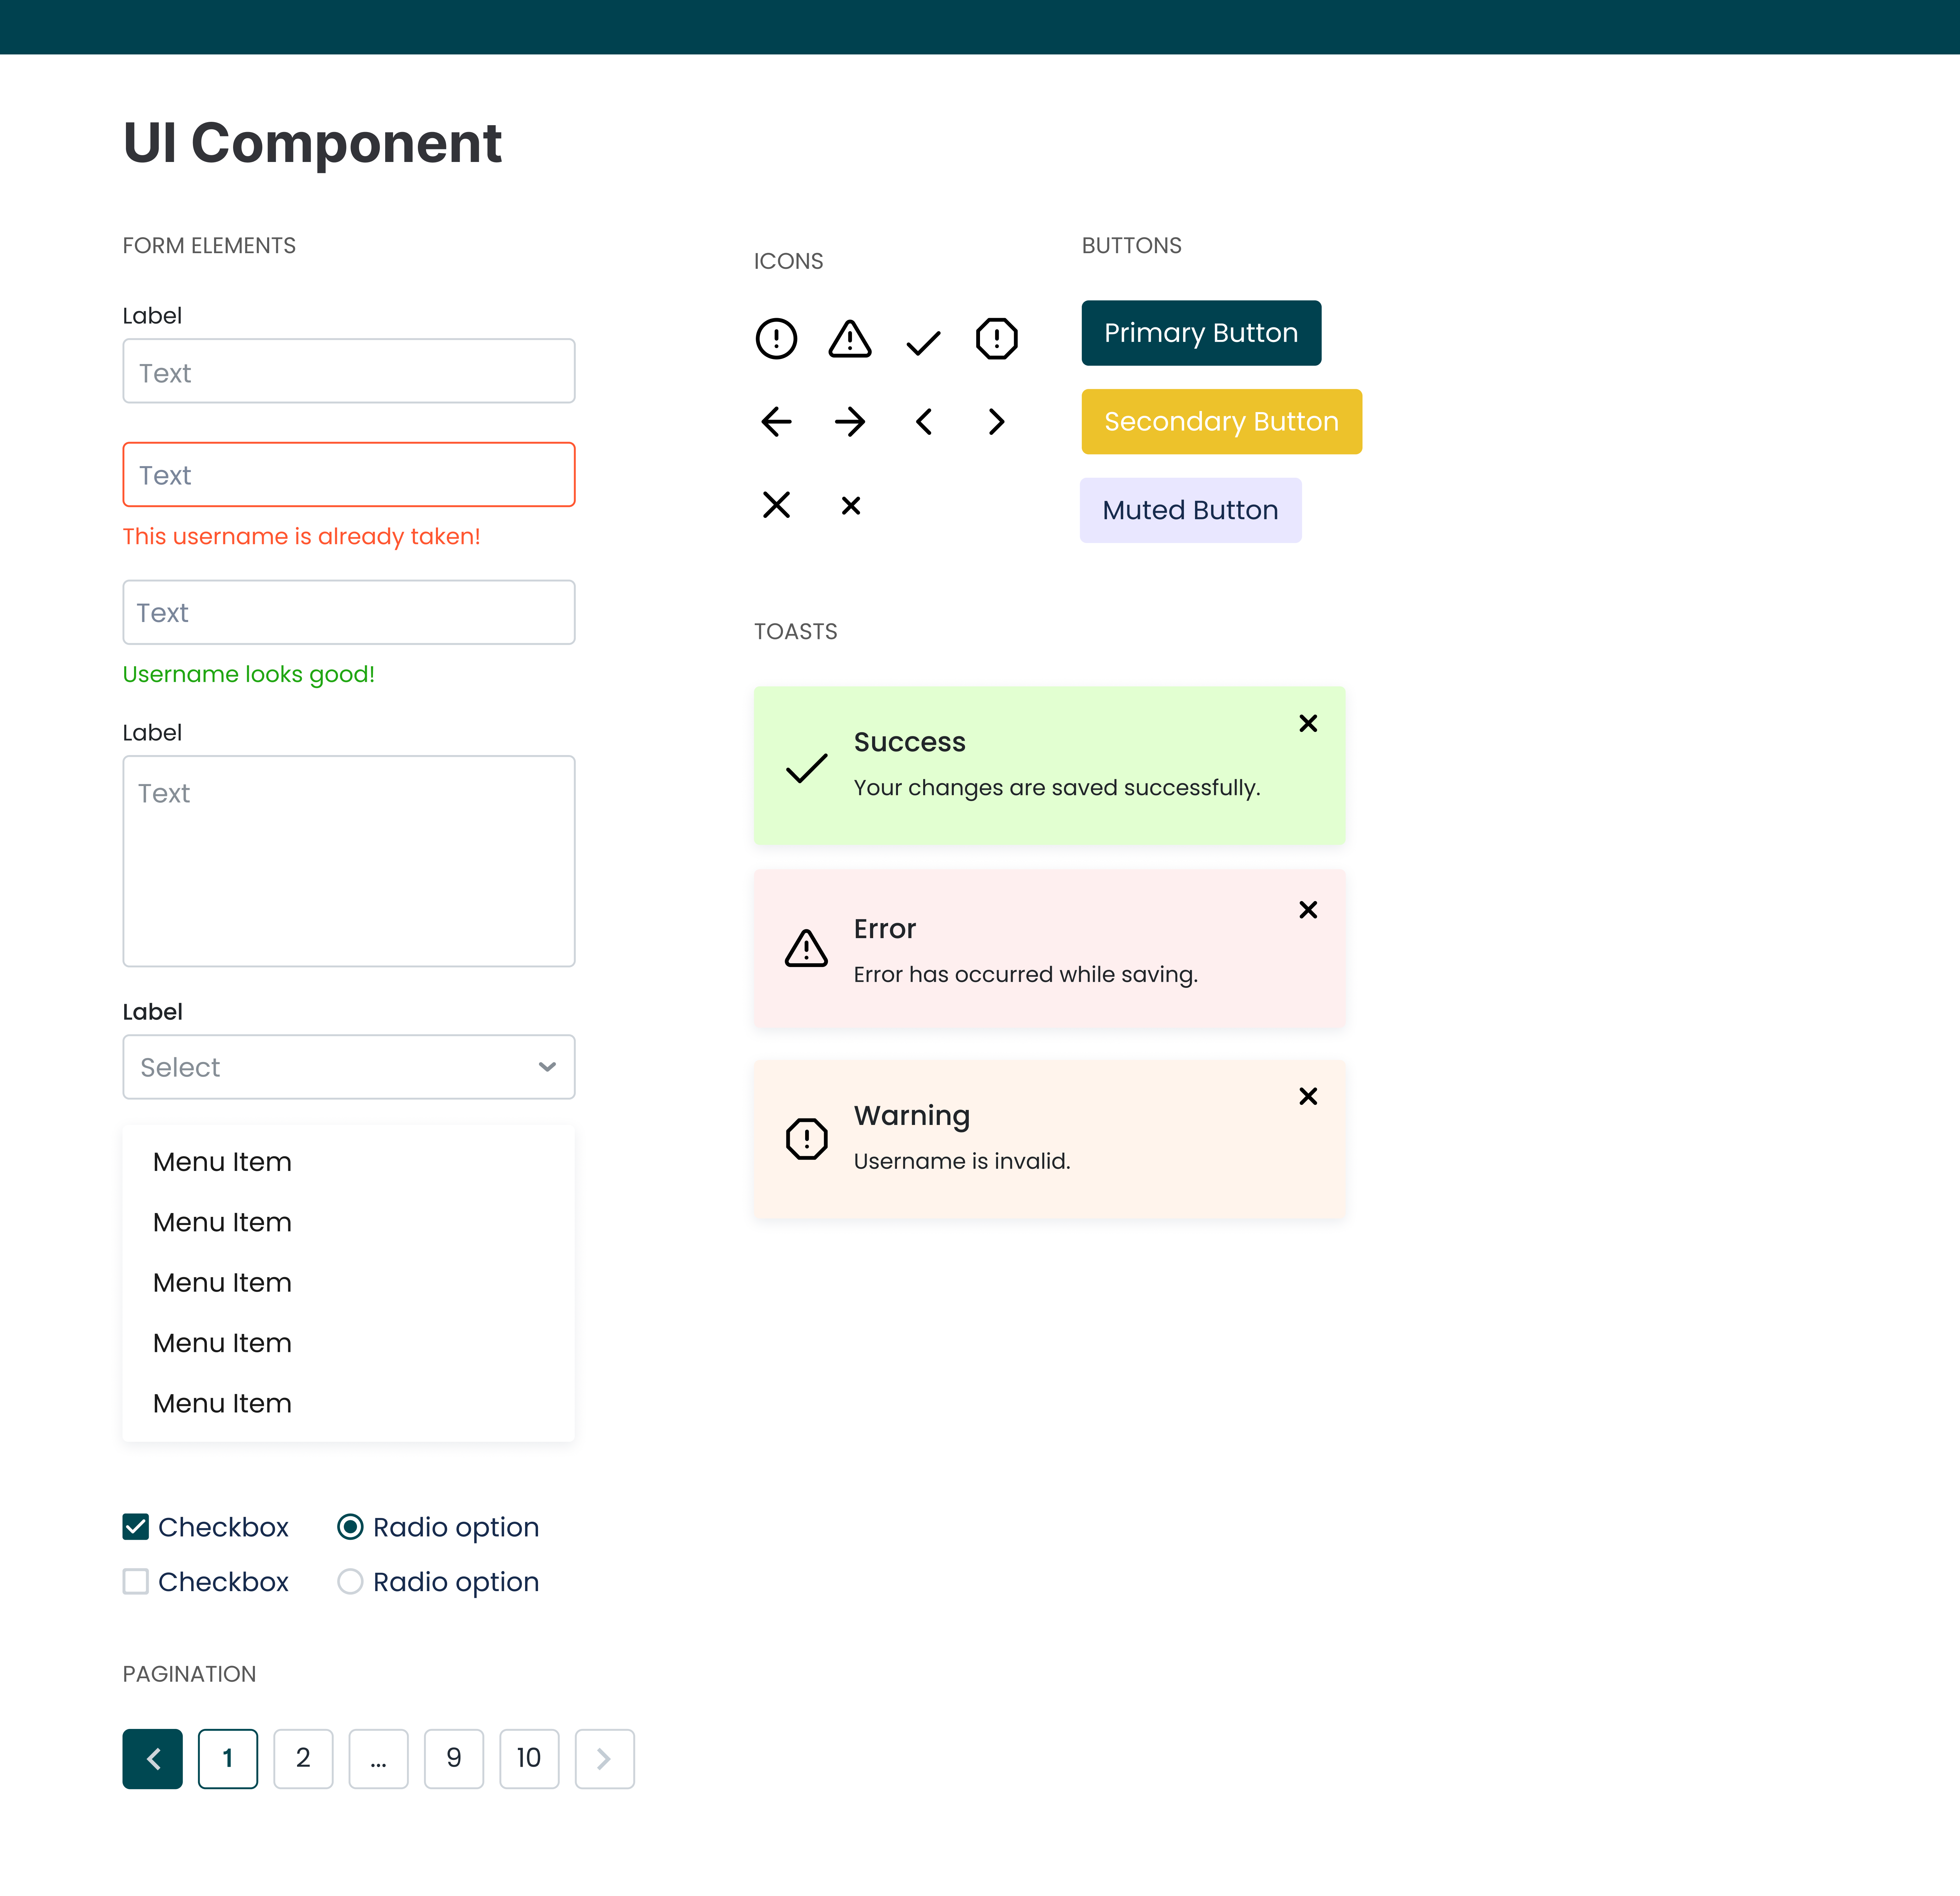Viewport: 1960px width, 1896px height.
Task: Click the triangle icon in Error toast
Action: point(806,948)
